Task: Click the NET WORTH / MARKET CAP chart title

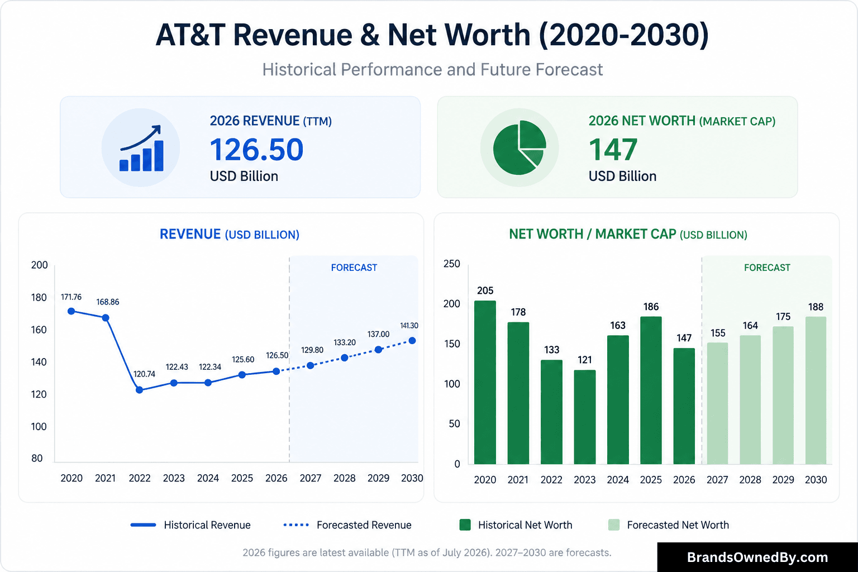Action: click(628, 234)
